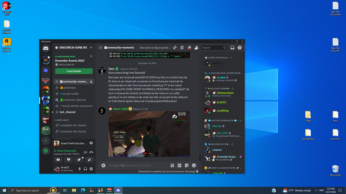Open the threads panel
The height and width of the screenshot is (194, 346).
point(175,47)
